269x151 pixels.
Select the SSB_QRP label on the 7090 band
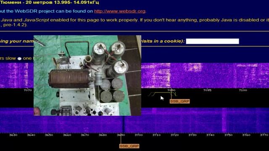tap(179, 102)
